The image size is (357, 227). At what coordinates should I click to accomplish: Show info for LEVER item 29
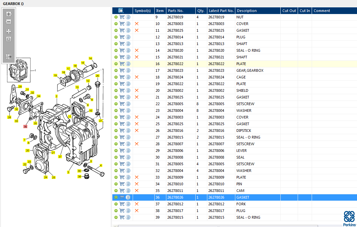pos(128,151)
